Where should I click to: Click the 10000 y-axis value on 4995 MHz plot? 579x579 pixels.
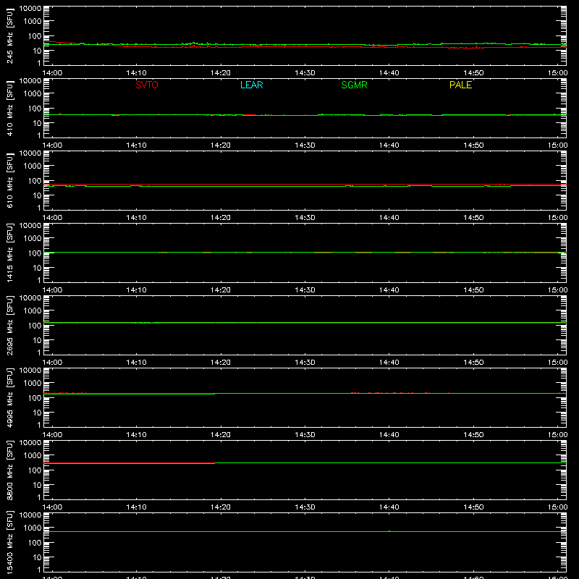click(30, 371)
